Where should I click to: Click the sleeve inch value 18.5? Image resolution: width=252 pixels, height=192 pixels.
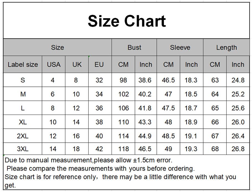[191, 94]
